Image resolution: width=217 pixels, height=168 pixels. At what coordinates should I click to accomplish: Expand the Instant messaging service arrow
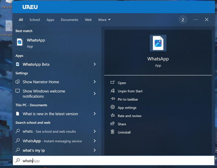tap(95, 141)
